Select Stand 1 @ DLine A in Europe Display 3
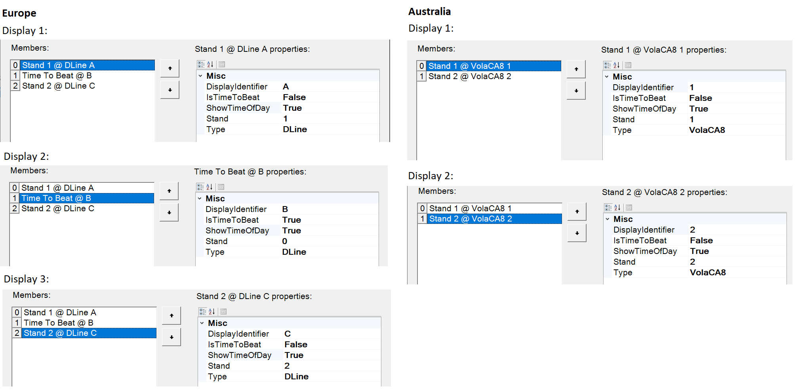 (x=60, y=312)
